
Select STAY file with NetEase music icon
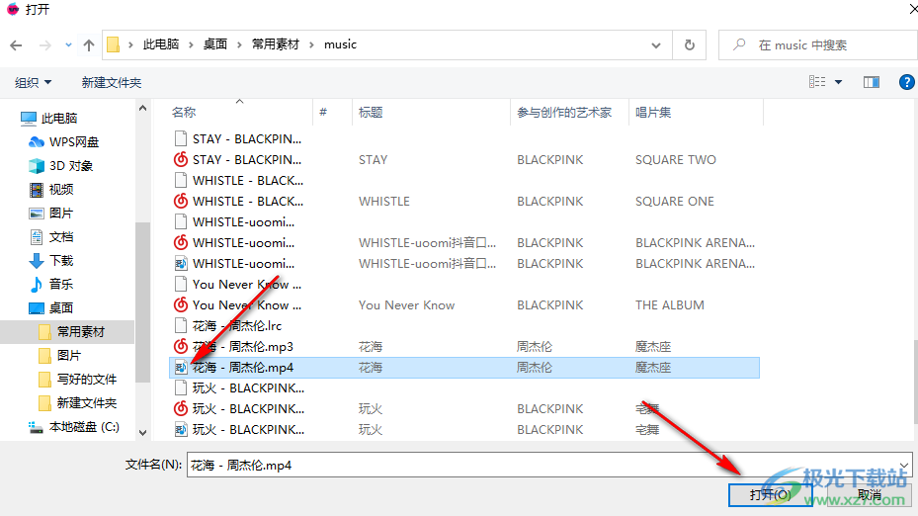[x=182, y=160]
